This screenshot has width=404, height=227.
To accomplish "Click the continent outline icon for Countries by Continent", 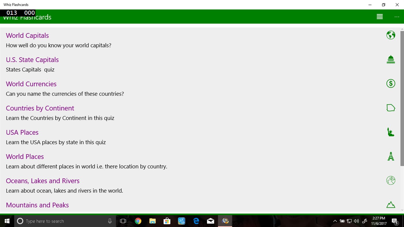I will click(390, 108).
